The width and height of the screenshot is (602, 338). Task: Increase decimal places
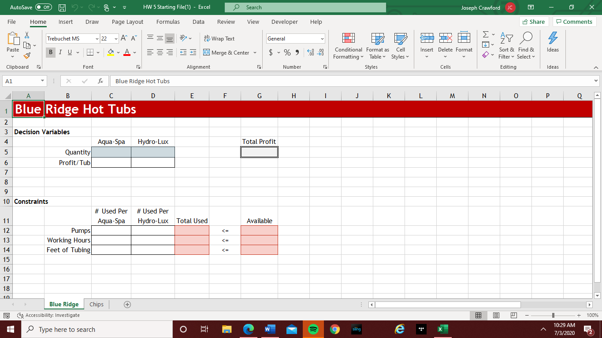pyautogui.click(x=310, y=53)
